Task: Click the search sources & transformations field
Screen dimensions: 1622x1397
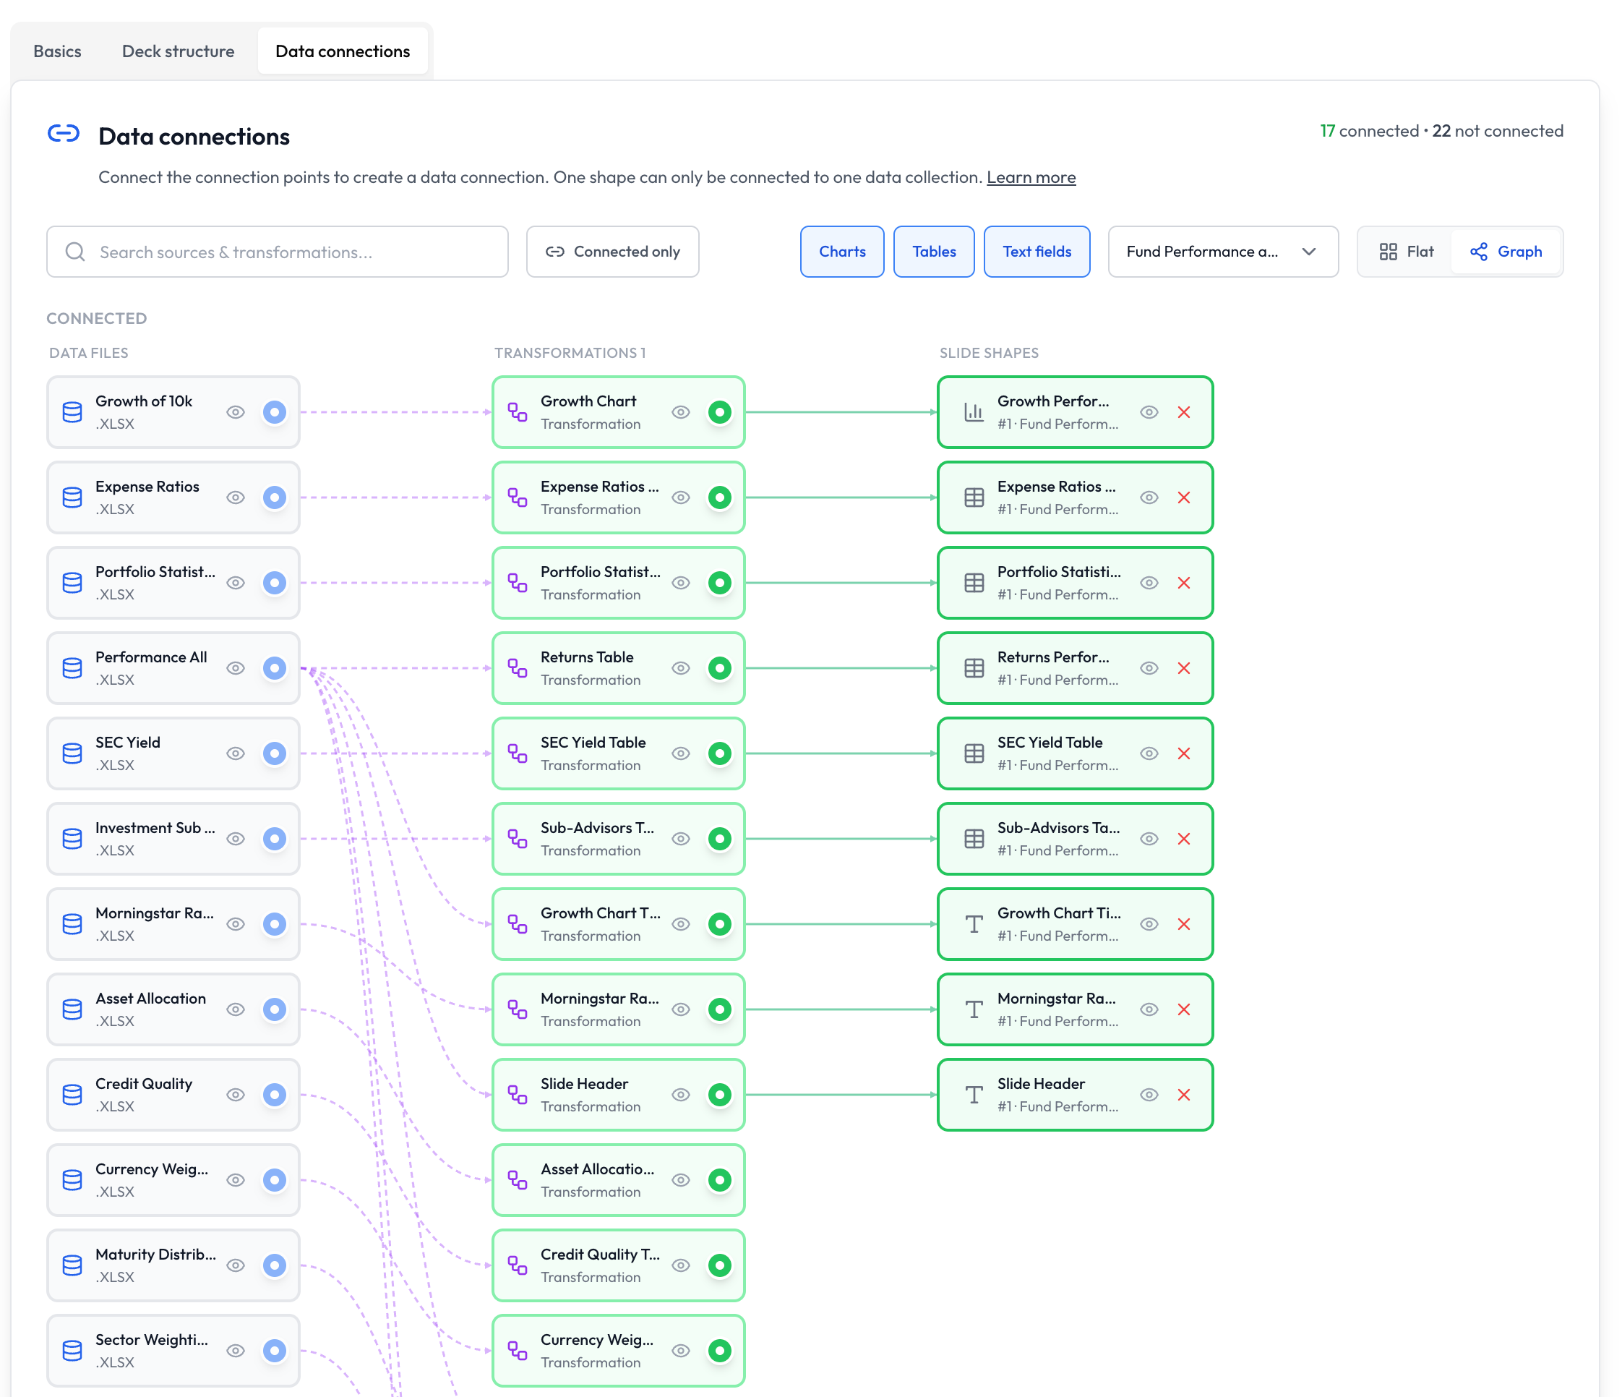Action: coord(277,252)
